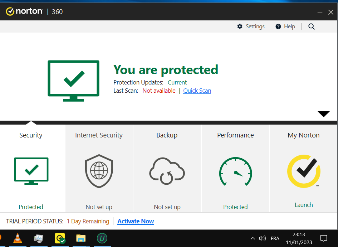Click the Help question mark icon
The height and width of the screenshot is (247, 338).
click(x=278, y=26)
